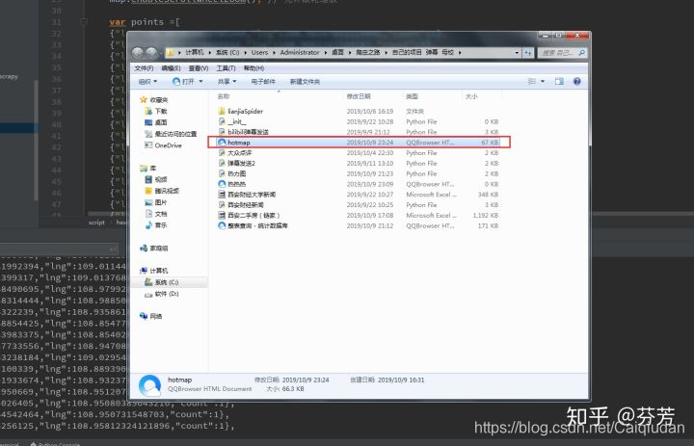This screenshot has height=446, width=694.
Task: Click 新建文件夹 (New folder) button
Action: 305,82
